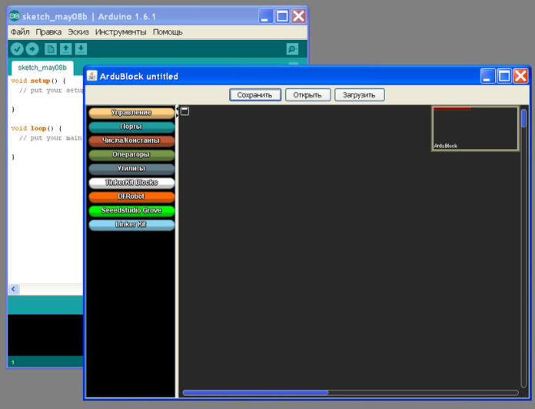
Task: Open Serial Monitor magnifier icon
Action: point(292,49)
